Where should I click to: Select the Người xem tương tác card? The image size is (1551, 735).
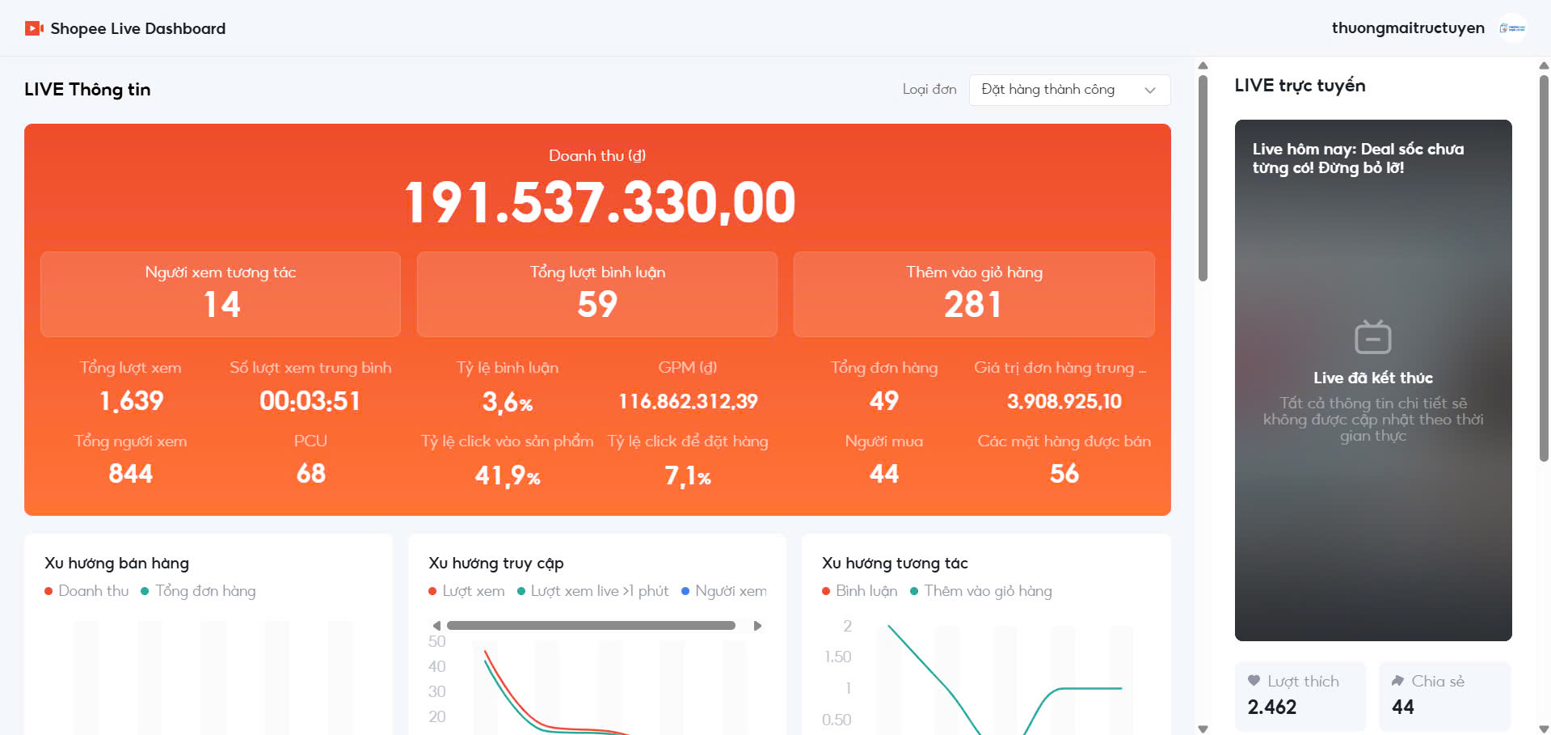221,294
